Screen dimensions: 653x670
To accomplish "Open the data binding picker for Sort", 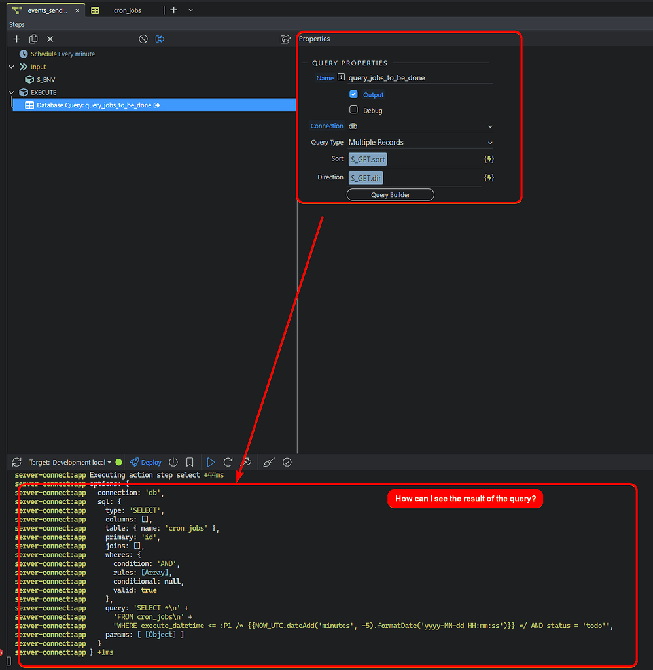I will tap(489, 158).
